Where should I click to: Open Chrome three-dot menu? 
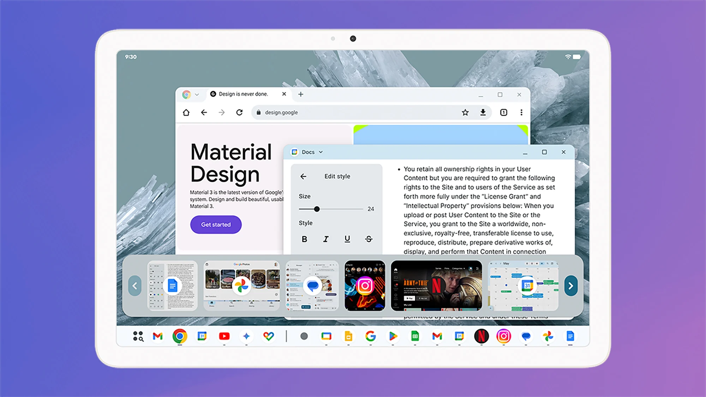pyautogui.click(x=521, y=113)
